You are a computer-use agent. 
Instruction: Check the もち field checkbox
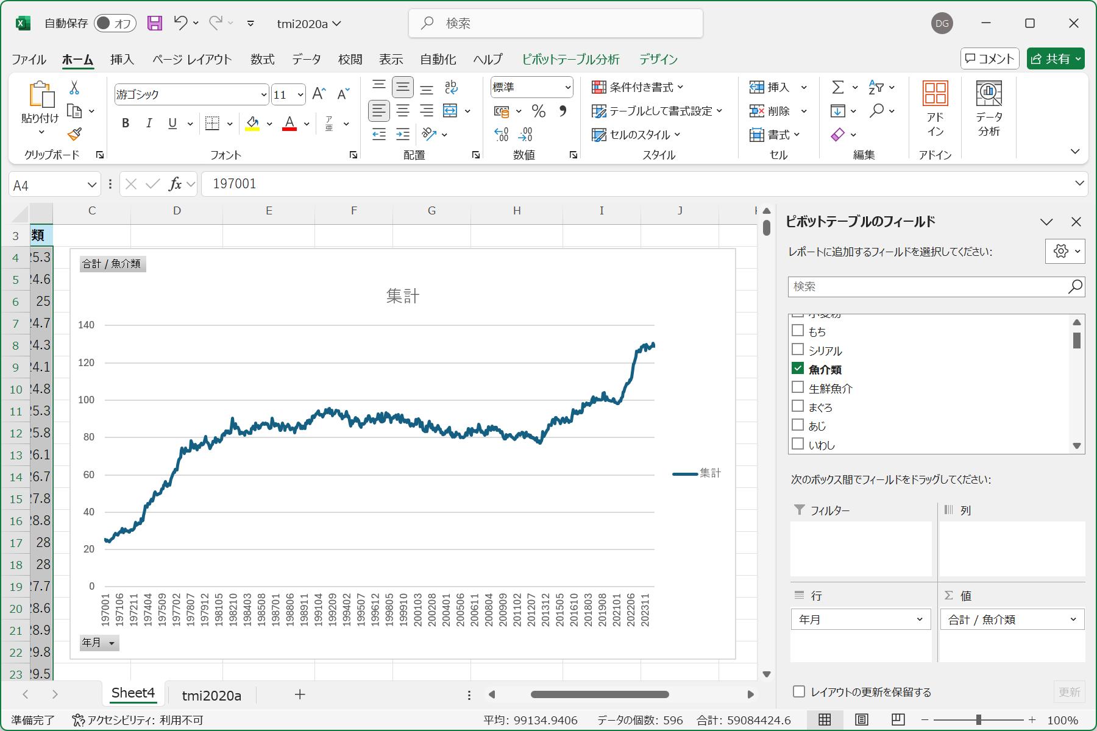tap(798, 331)
